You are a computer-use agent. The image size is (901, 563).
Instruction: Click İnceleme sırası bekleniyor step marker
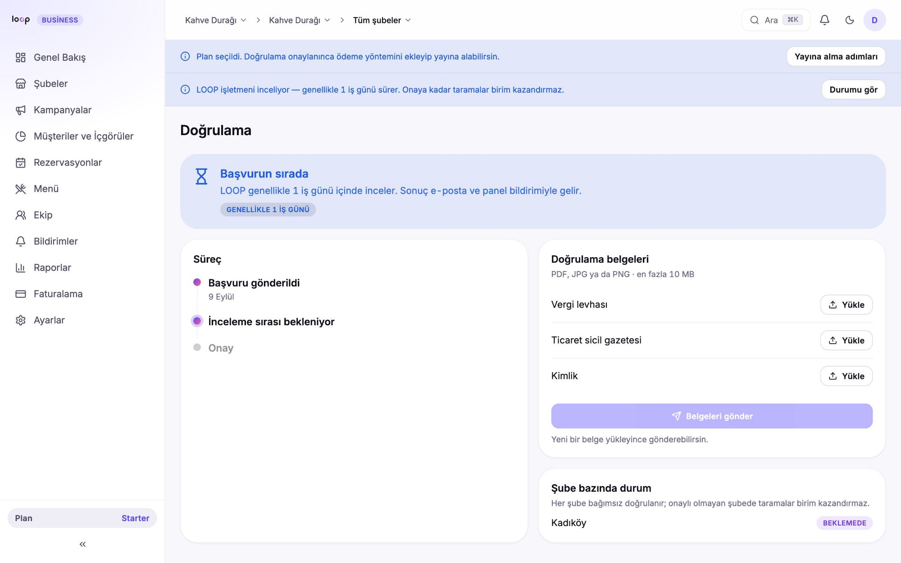click(197, 321)
